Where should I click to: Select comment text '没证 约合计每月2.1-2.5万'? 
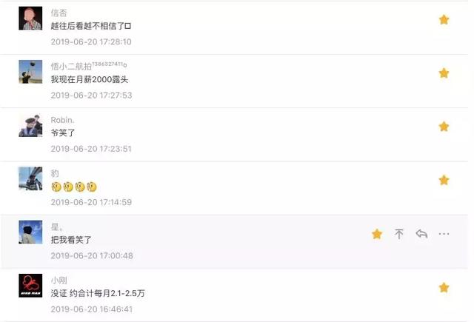tap(98, 293)
